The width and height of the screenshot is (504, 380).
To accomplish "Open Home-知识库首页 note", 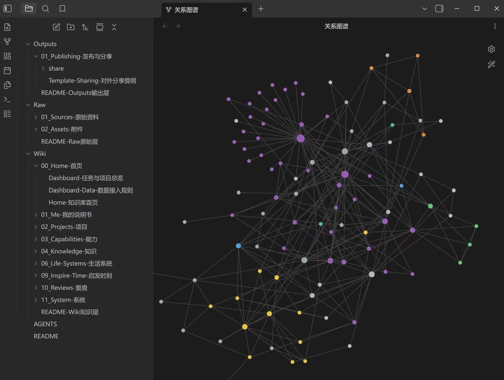I will [x=73, y=203].
